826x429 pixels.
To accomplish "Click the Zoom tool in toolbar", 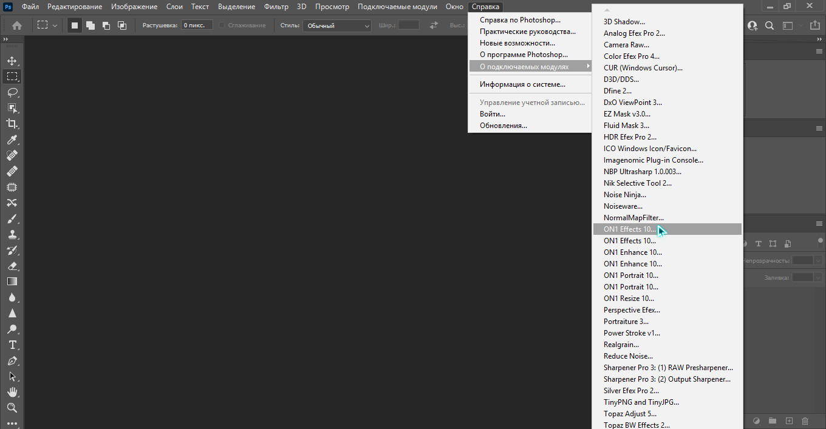I will click(x=12, y=408).
